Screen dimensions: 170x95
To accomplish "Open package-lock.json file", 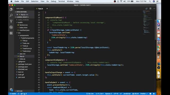I will click(x=25, y=64).
